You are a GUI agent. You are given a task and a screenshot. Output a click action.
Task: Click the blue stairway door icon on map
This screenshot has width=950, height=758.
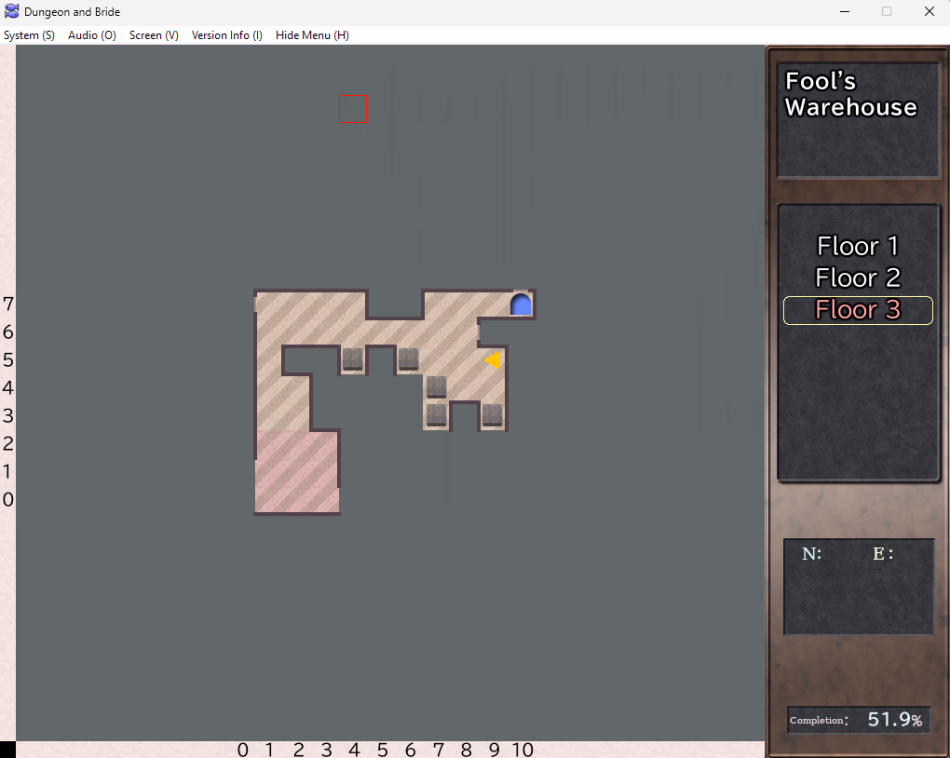[521, 305]
